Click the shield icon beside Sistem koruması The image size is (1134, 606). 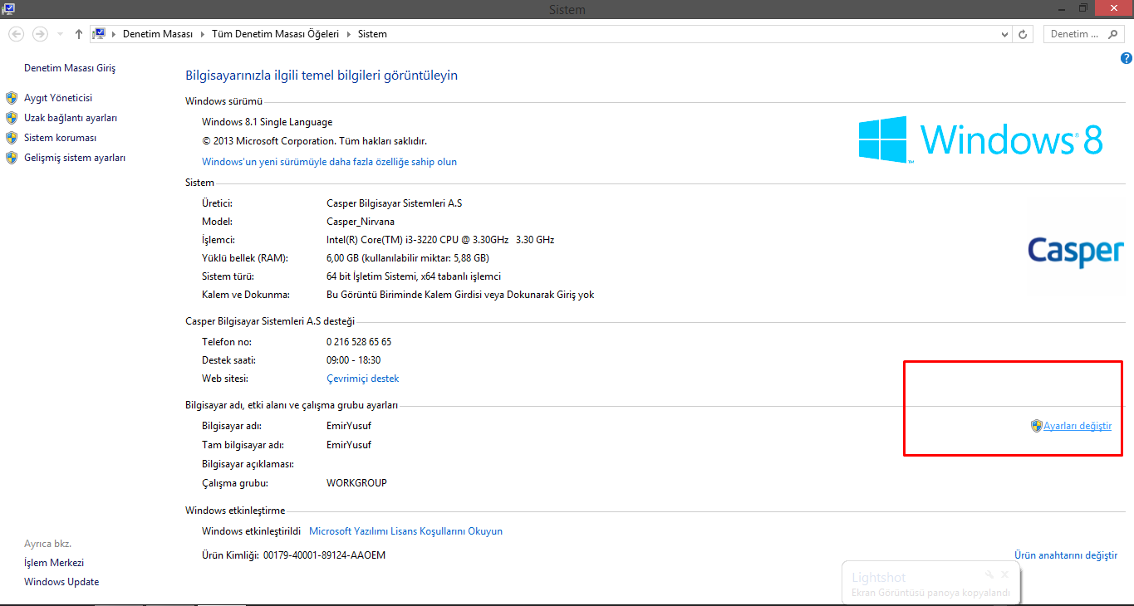click(x=12, y=138)
